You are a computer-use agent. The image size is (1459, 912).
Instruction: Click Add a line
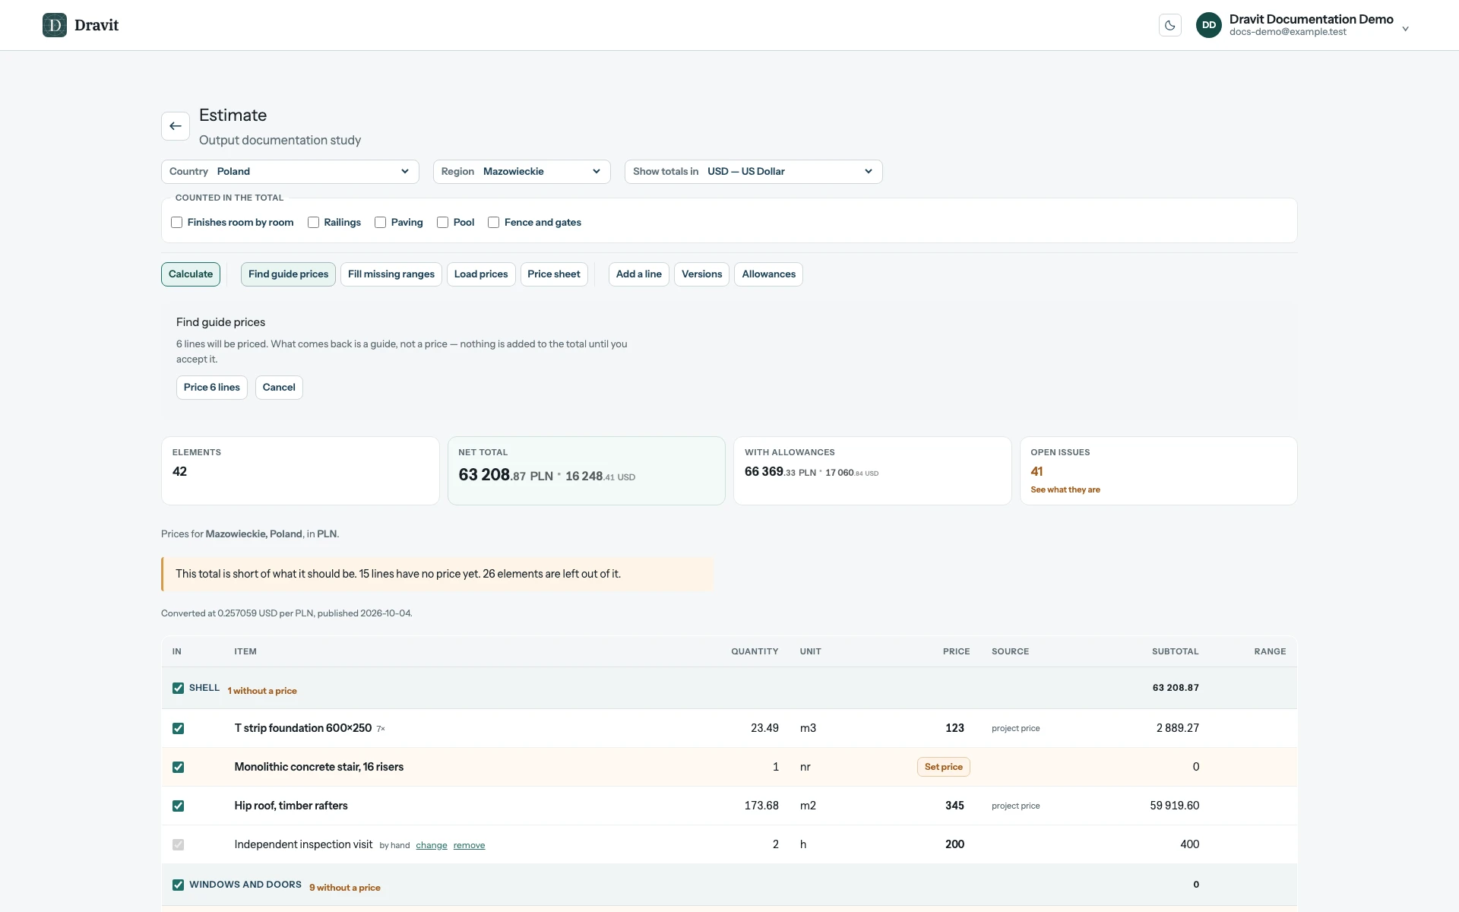click(x=639, y=274)
